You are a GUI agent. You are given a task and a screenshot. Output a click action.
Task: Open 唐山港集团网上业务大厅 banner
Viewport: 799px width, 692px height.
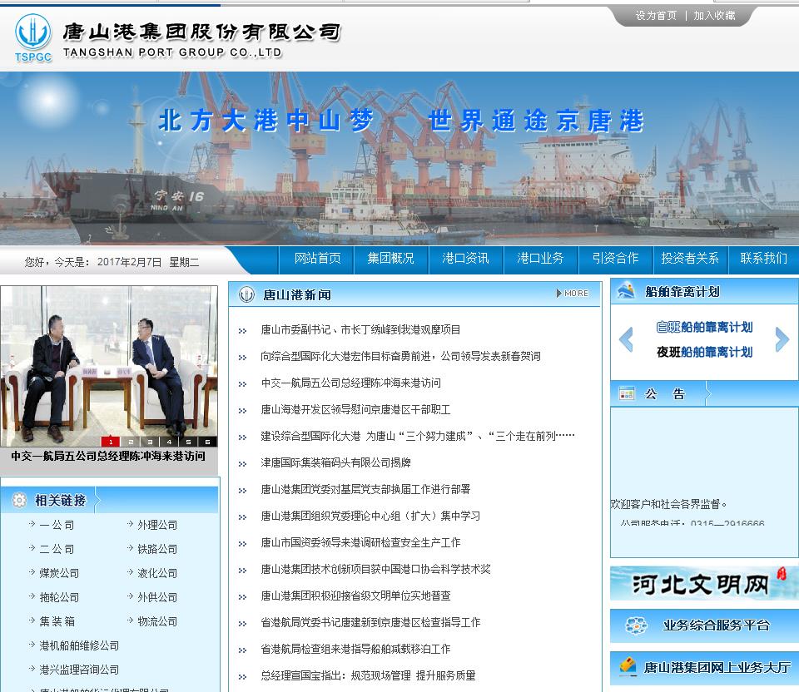[x=704, y=668]
